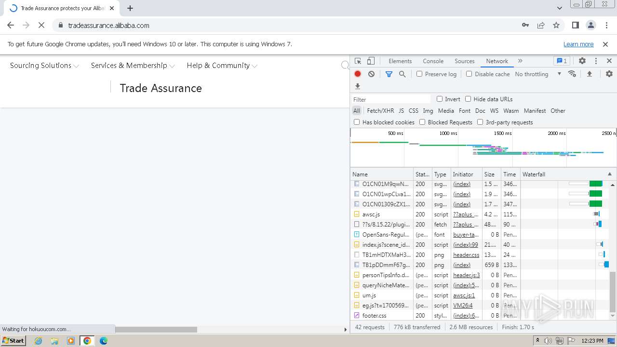Open the network panel settings gear
617x347 pixels.
coord(609,74)
